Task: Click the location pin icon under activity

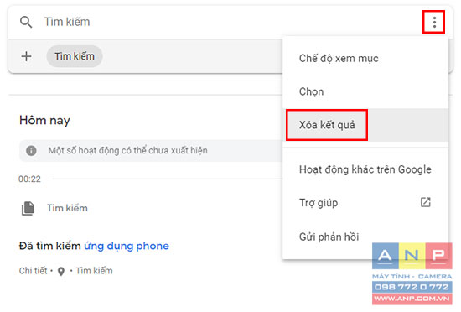Action: (61, 272)
